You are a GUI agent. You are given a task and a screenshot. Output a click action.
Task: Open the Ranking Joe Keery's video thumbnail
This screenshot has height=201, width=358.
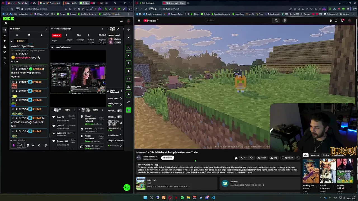310,171
